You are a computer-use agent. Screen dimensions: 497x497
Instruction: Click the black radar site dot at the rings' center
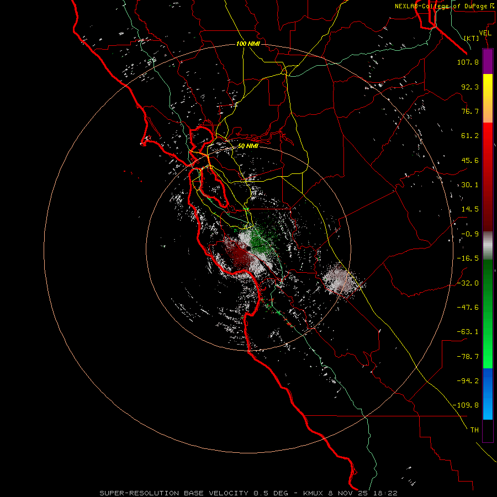[249, 249]
